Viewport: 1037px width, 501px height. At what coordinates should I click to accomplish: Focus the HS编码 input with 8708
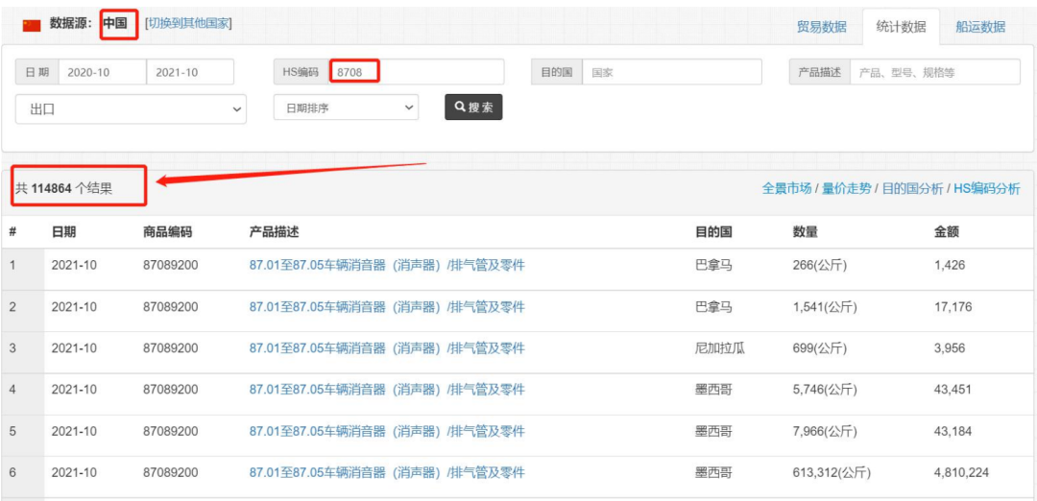tap(417, 72)
